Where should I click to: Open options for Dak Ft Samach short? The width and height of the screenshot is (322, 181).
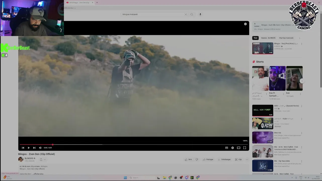point(283,94)
